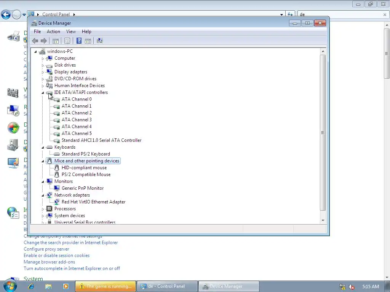Expand the Disk drives node
390x292 pixels.
click(43, 65)
